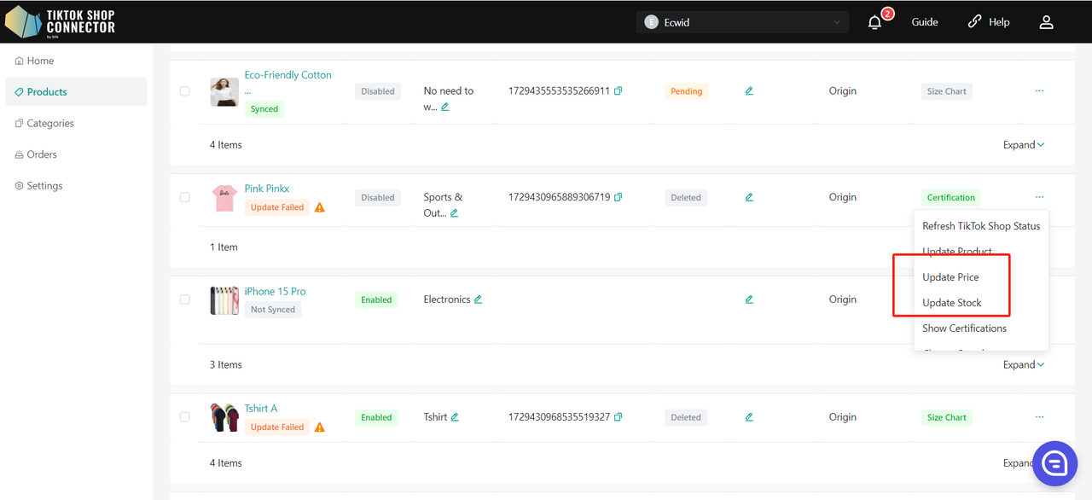Click Update Stock menu entry
Viewport: 1092px width, 500px height.
coord(981,303)
